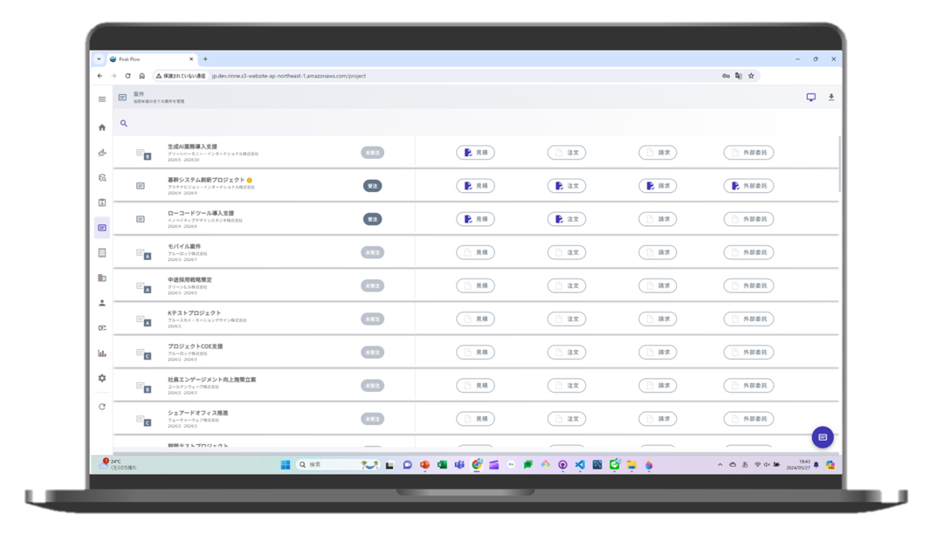Open settings gear in the sidebar
This screenshot has width=944, height=542.
click(102, 379)
